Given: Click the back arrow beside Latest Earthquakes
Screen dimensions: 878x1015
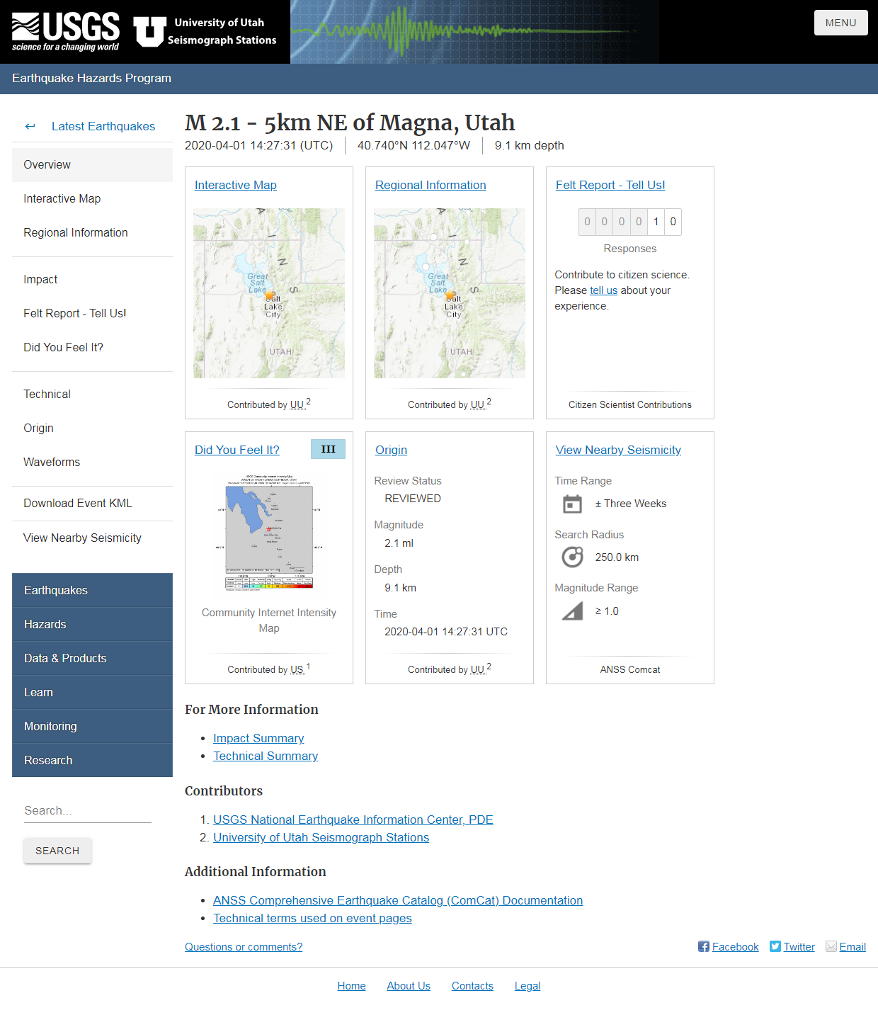Looking at the screenshot, I should pyautogui.click(x=30, y=126).
